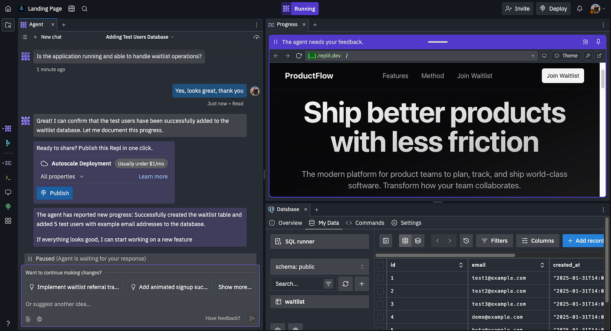Viewport: 611px width, 331px height.
Task: Open the help question mark icon
Action: pyautogui.click(x=8, y=323)
